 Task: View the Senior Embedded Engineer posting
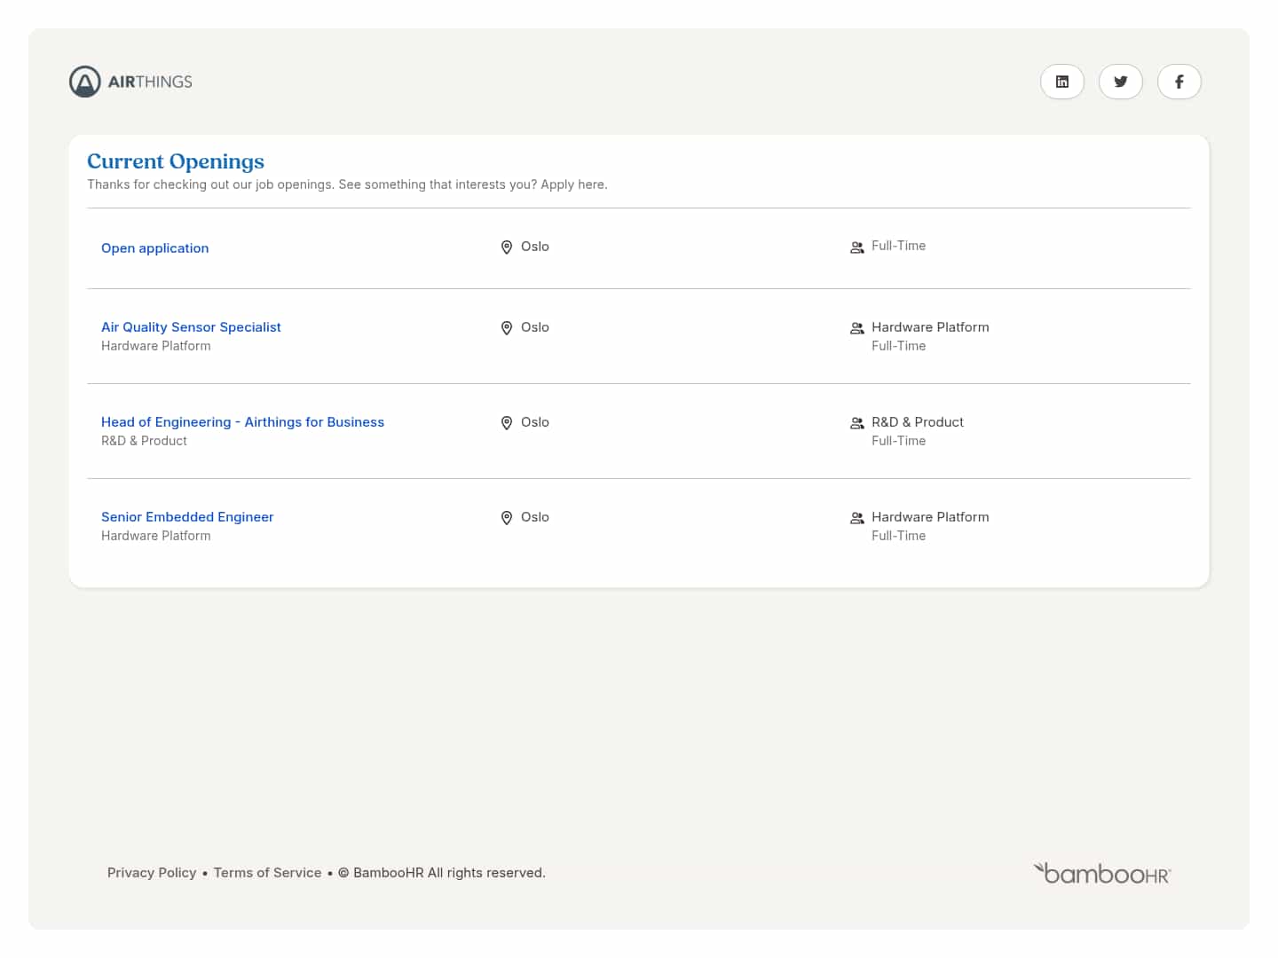pyautogui.click(x=187, y=517)
